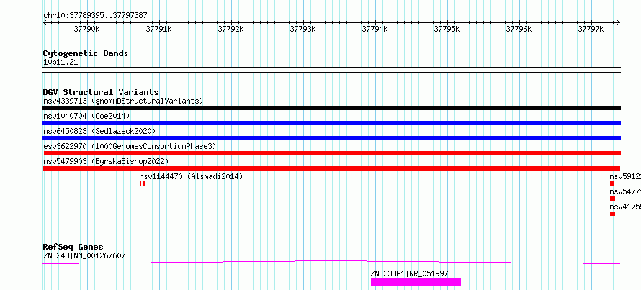Open the DGV Structural Variants track title
Viewport: 641px width, 290px height.
101,92
